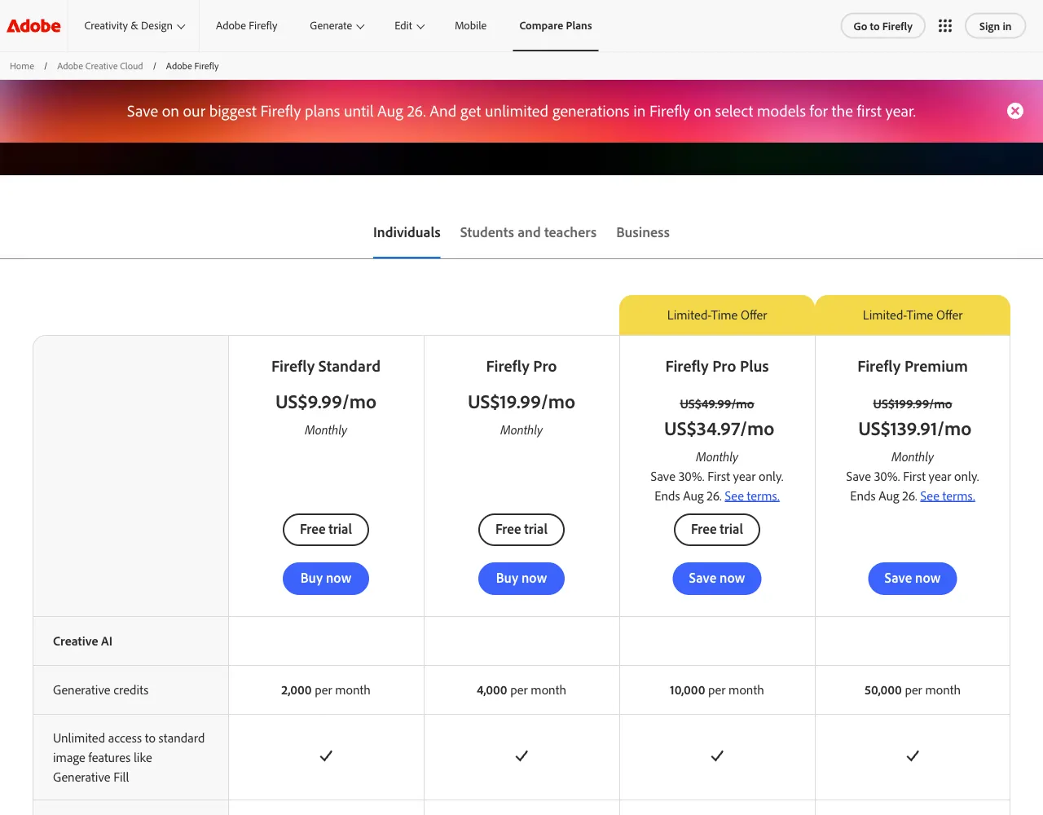Click the Adobe logo
Image resolution: width=1043 pixels, height=815 pixels.
(x=34, y=26)
